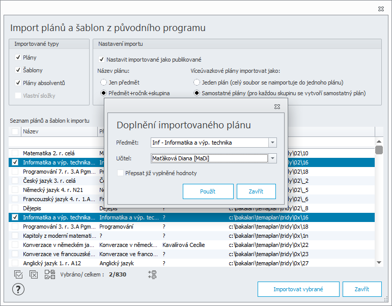Viewport: 392px width, 306px height.
Task: Click the invert selection icon
Action: click(x=50, y=274)
